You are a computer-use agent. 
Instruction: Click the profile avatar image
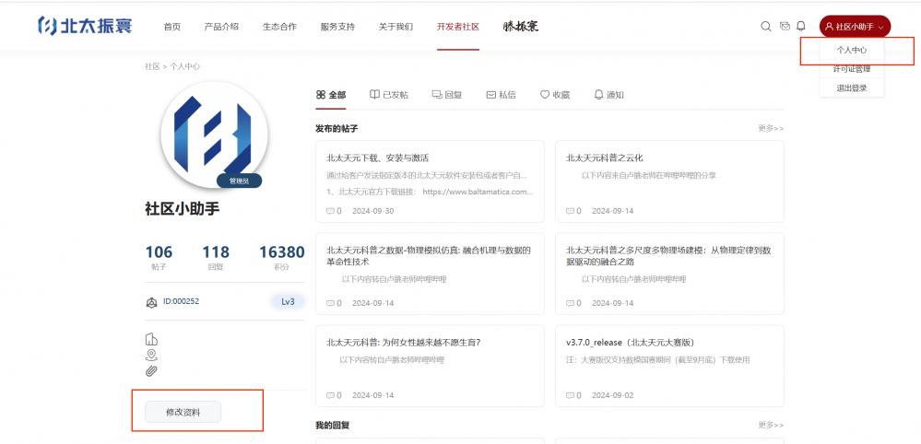213,134
